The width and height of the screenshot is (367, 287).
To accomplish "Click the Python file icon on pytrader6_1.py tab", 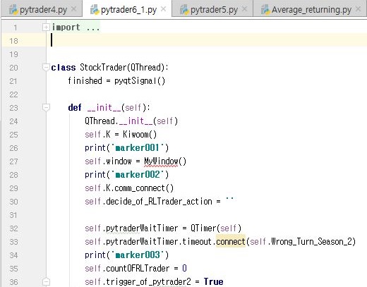I will point(95,10).
